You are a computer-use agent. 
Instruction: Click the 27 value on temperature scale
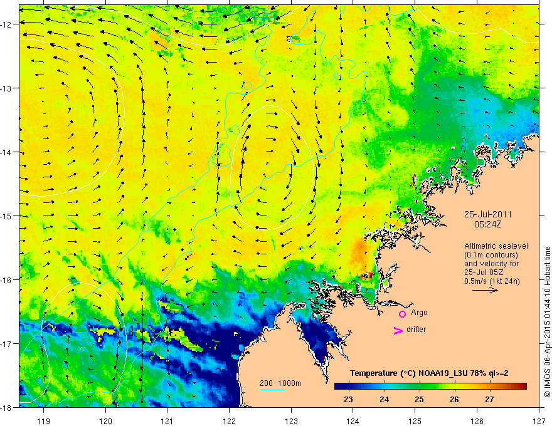coord(489,399)
